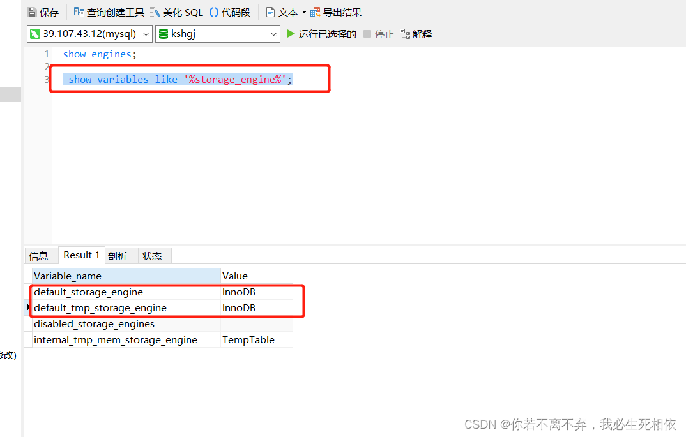This screenshot has width=686, height=437.
Task: Click the empty Value cell of disabled_storage_engines
Action: (257, 324)
